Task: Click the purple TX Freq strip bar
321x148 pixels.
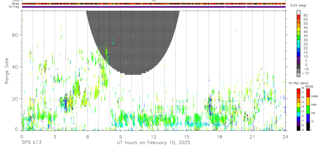Action: [154, 7]
